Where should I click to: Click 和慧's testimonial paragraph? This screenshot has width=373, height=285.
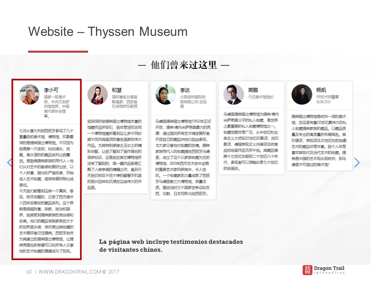115,154
